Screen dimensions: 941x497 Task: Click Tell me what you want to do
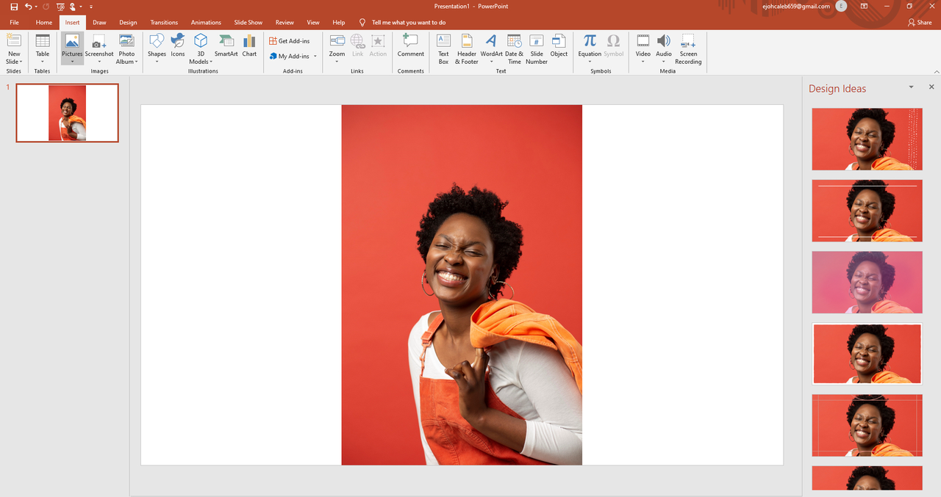point(409,23)
